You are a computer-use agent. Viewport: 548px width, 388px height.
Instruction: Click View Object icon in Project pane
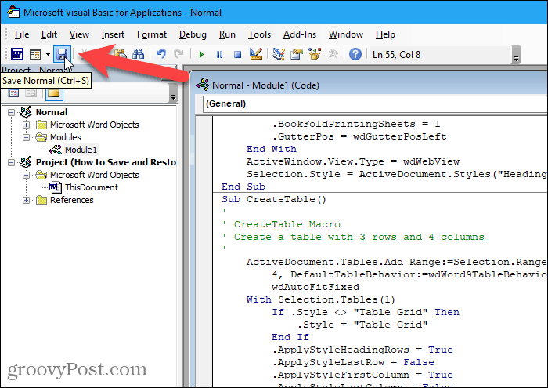point(31,93)
